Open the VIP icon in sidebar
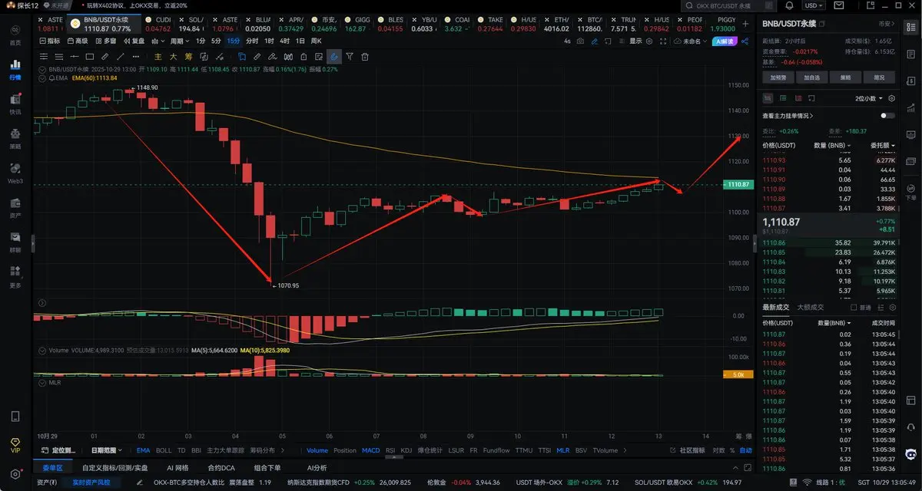 (15, 445)
